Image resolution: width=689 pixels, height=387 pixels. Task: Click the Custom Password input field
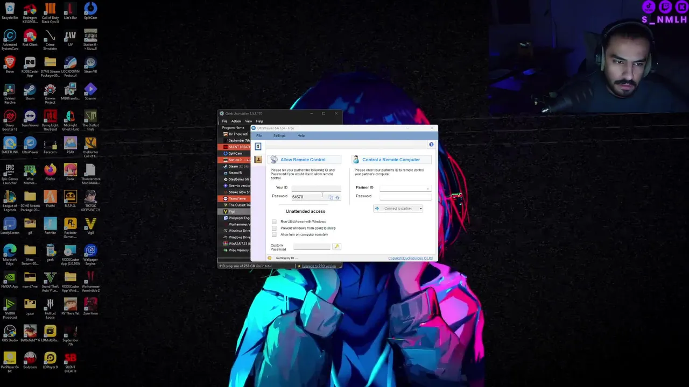pos(312,247)
